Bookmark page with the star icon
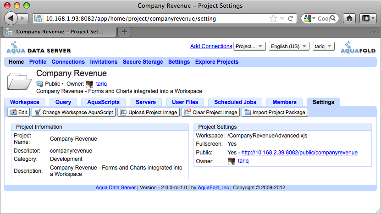This screenshot has width=381, height=214. tap(273, 19)
